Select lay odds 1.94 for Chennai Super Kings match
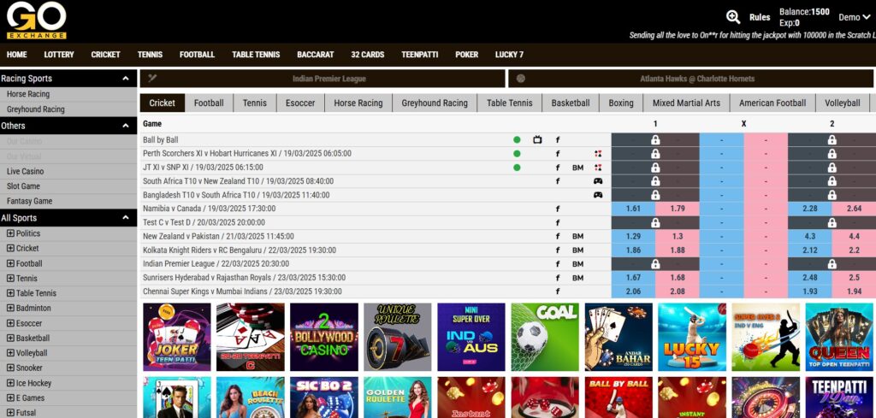Viewport: 876px width, 418px height. [x=854, y=291]
